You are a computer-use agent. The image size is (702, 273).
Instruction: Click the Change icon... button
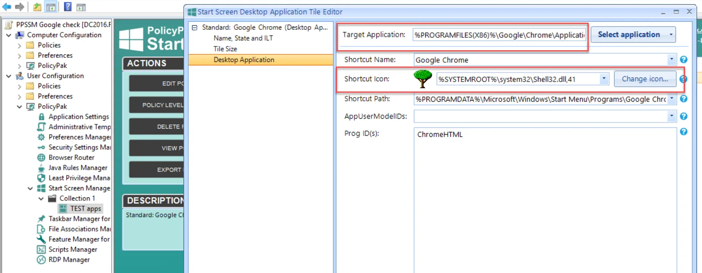pyautogui.click(x=645, y=79)
